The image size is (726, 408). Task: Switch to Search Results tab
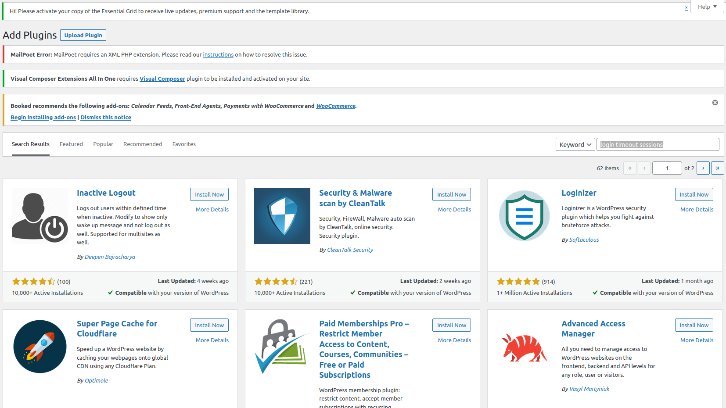tap(31, 144)
